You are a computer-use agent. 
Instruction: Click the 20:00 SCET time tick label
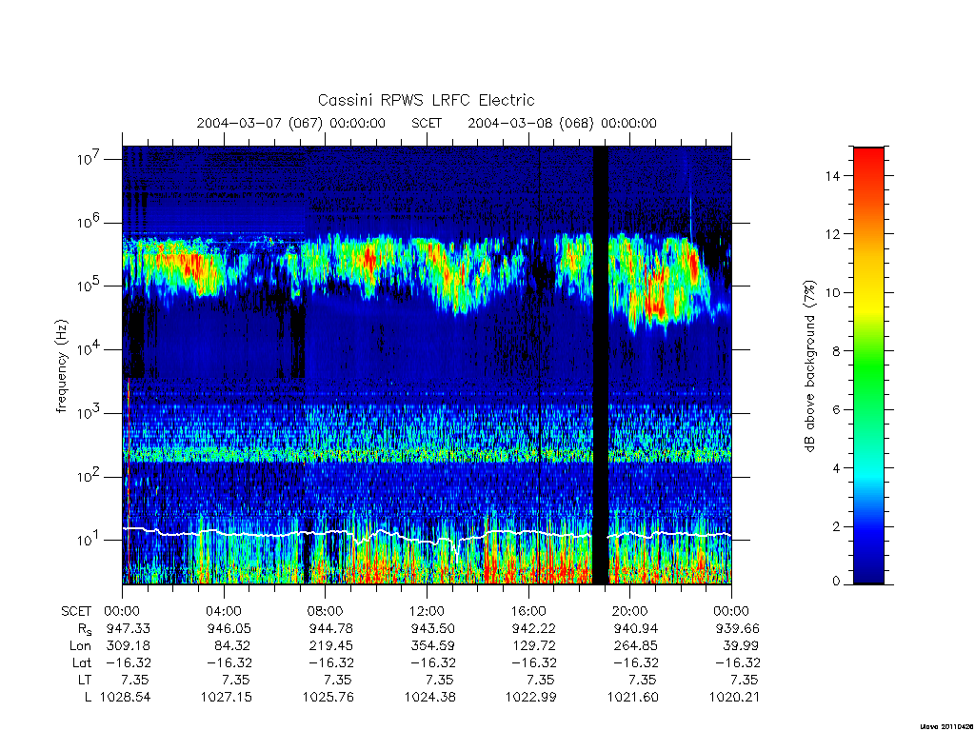pos(630,611)
